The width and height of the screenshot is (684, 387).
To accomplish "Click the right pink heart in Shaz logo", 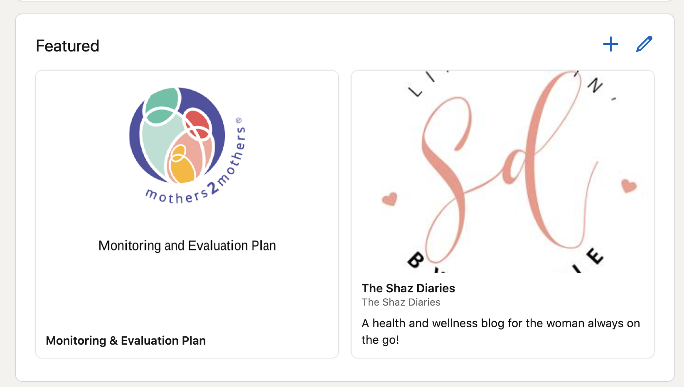I will [629, 186].
